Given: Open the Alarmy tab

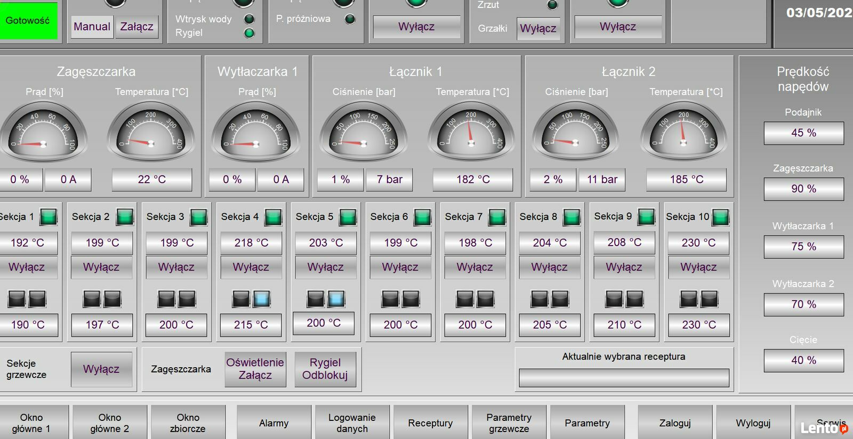Looking at the screenshot, I should click(273, 423).
